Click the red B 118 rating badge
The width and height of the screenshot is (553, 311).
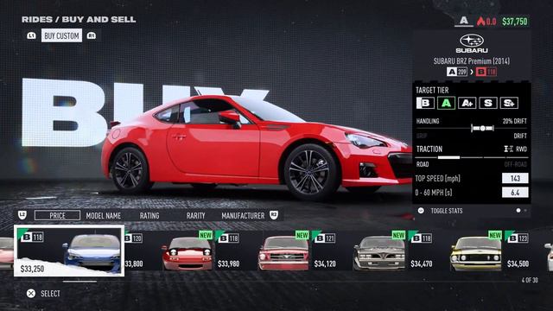click(x=486, y=72)
